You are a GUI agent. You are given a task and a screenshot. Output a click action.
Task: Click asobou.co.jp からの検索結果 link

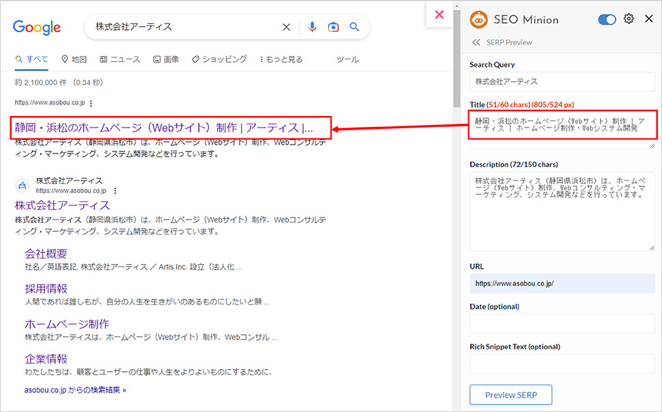[x=75, y=390]
